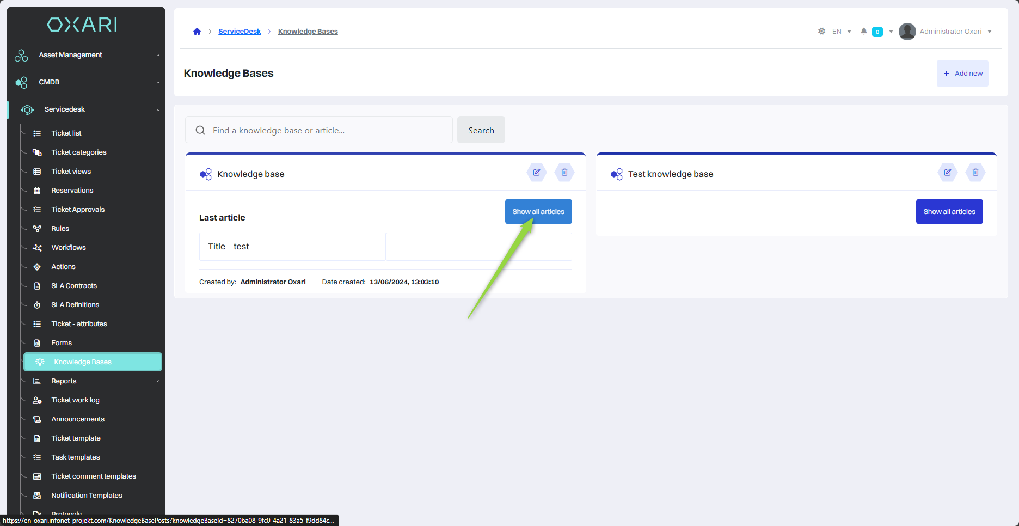Viewport: 1019px width, 526px height.
Task: Delete the 'Knowledge base' card
Action: point(564,173)
